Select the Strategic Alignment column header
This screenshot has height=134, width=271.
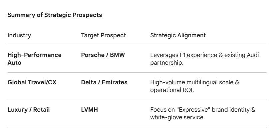pyautogui.click(x=178, y=35)
